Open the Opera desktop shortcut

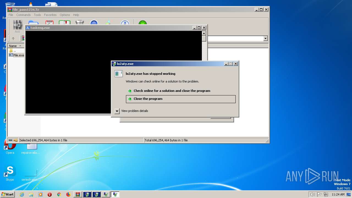10,147
